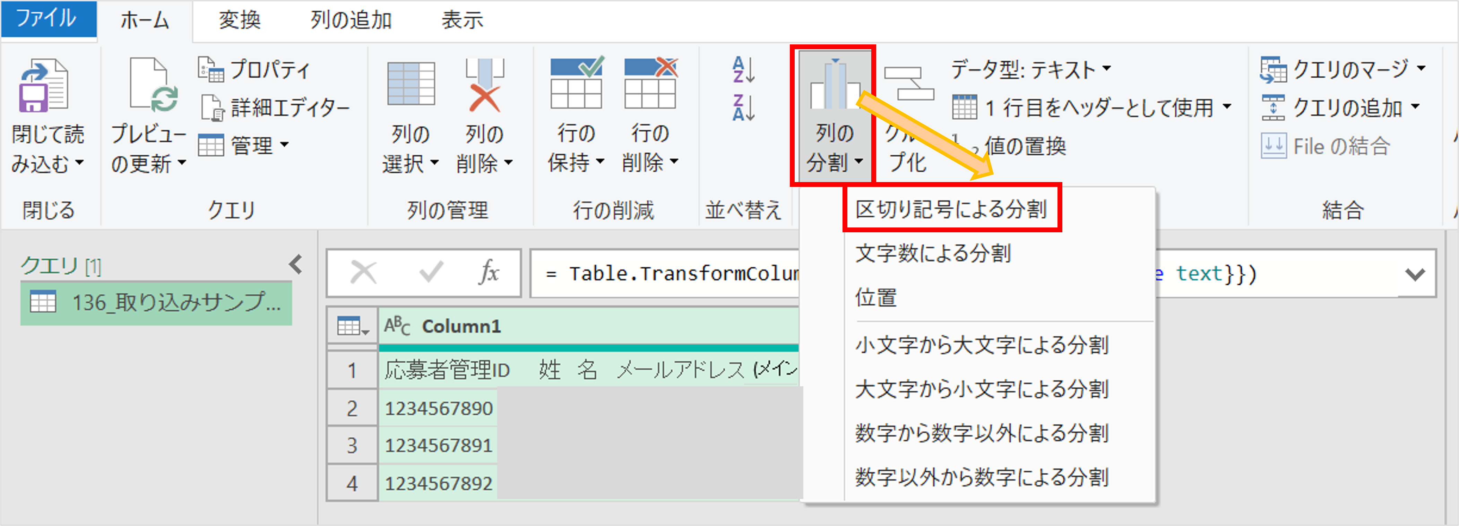Select row number 1
The height and width of the screenshot is (526, 1459).
352,371
